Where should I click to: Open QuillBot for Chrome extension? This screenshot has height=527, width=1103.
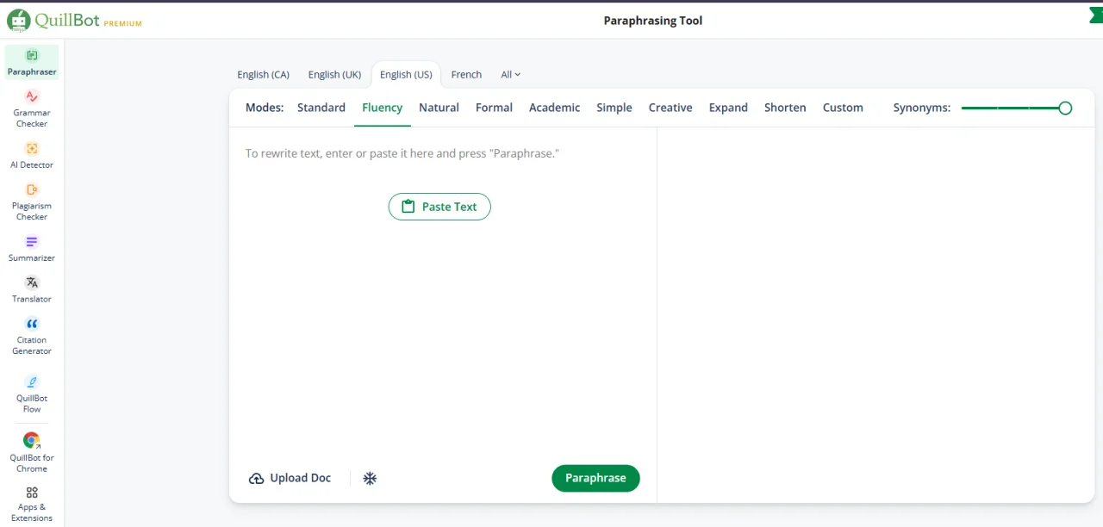pyautogui.click(x=32, y=453)
